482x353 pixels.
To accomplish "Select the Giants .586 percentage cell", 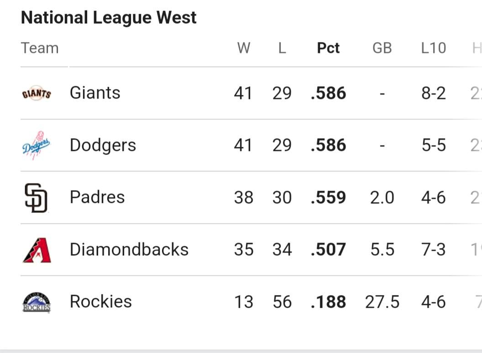I will [x=328, y=93].
